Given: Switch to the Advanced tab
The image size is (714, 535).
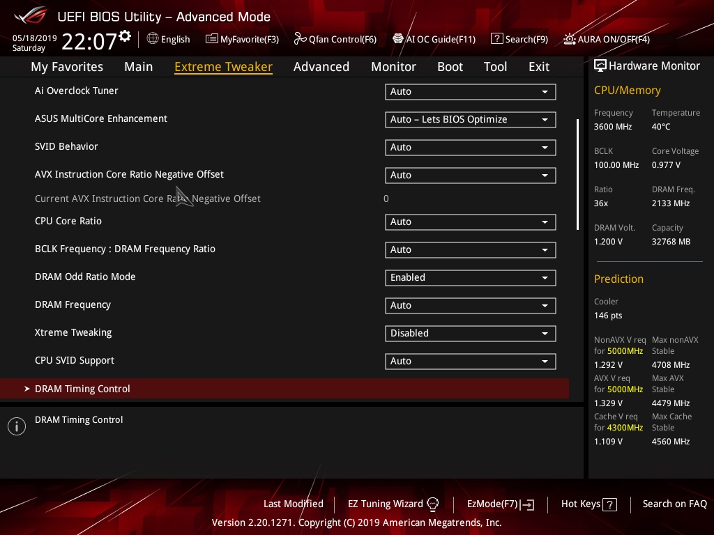Looking at the screenshot, I should (321, 67).
